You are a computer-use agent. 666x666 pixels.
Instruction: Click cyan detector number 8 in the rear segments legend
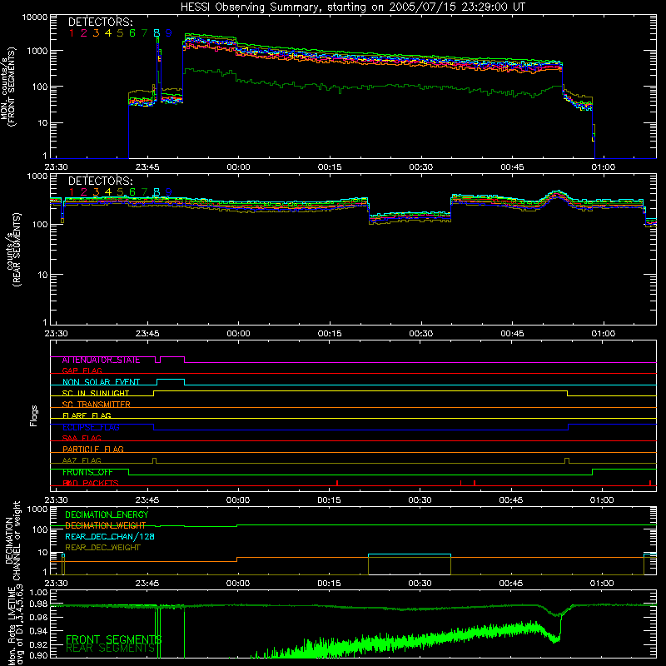coord(157,192)
